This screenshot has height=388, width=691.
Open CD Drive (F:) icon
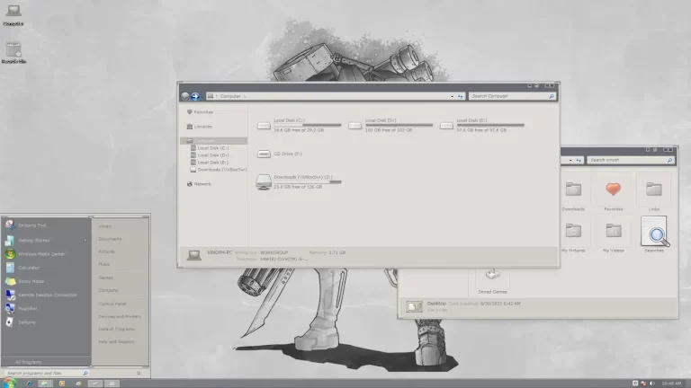pos(264,154)
